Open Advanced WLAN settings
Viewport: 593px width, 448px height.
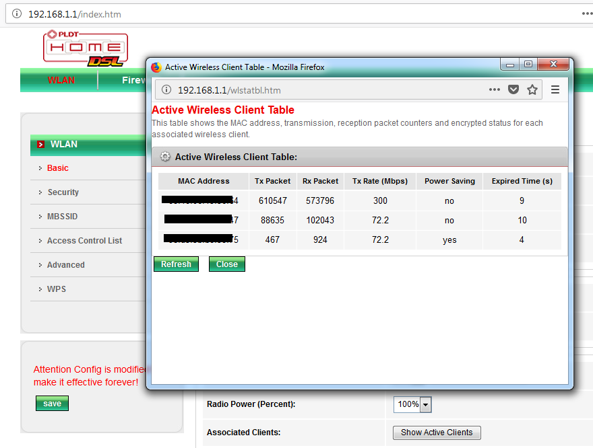[66, 264]
